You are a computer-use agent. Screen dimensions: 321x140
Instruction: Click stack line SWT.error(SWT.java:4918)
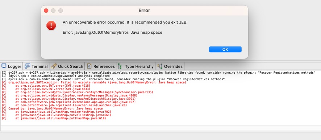tap(46, 86)
